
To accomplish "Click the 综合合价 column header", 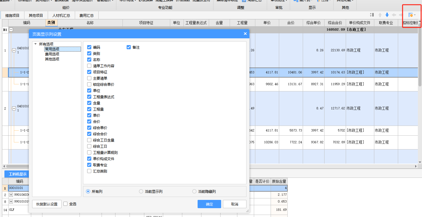I will pos(335,23).
